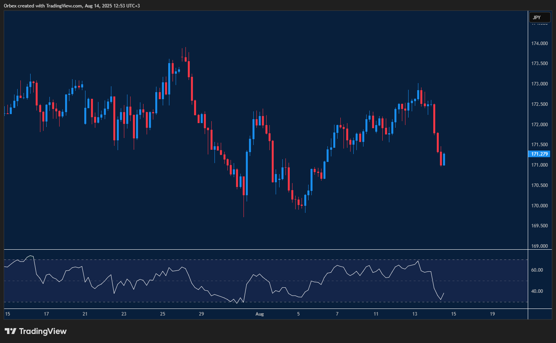Click the 169.000 price scale label
556x343 pixels.
539,246
